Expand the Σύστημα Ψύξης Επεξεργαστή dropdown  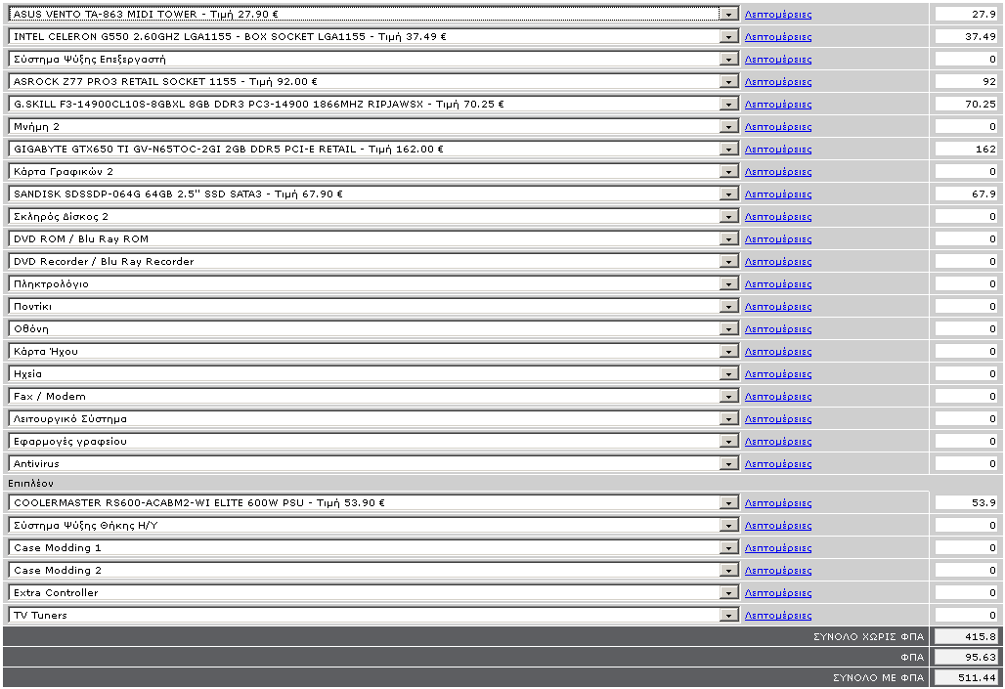373,59
